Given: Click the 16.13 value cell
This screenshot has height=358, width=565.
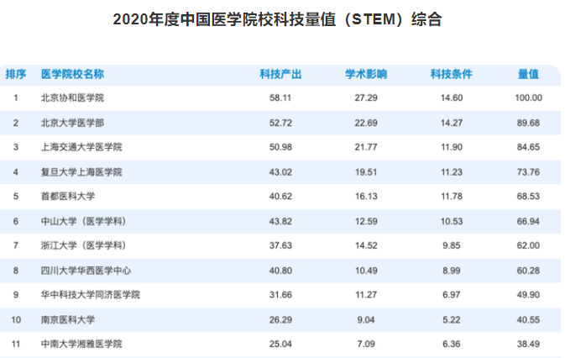Looking at the screenshot, I should (366, 196).
